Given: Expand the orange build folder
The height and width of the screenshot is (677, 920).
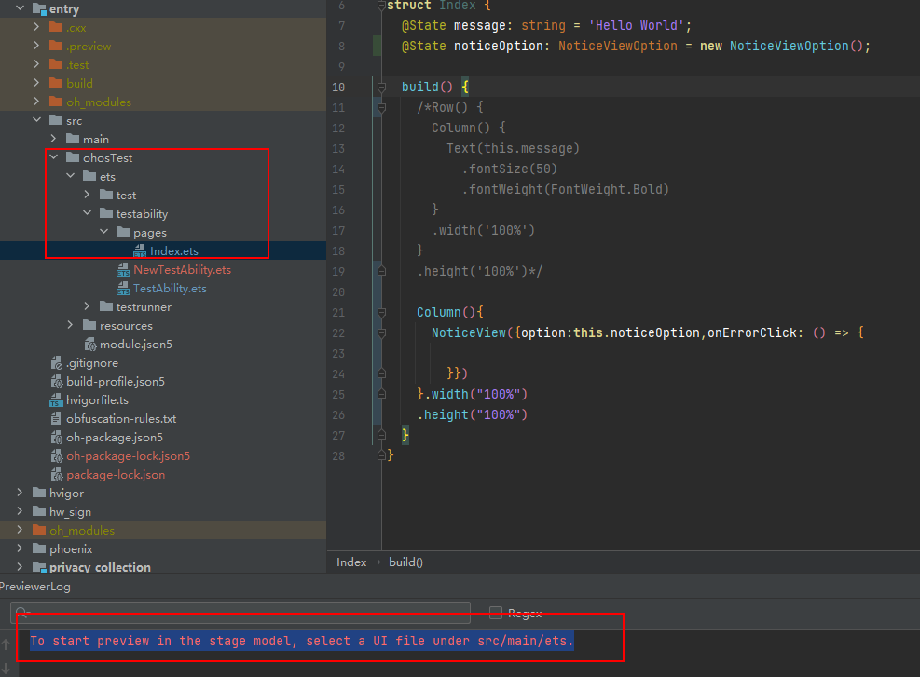Looking at the screenshot, I should pyautogui.click(x=36, y=83).
